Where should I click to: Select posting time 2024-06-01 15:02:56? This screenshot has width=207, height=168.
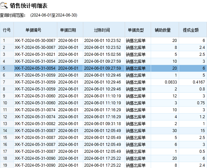coord(103,54)
